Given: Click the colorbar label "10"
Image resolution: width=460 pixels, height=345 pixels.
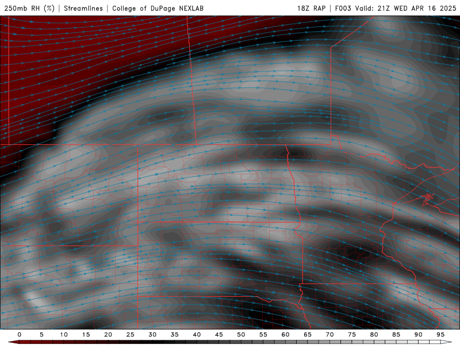Looking at the screenshot, I should [x=64, y=335].
